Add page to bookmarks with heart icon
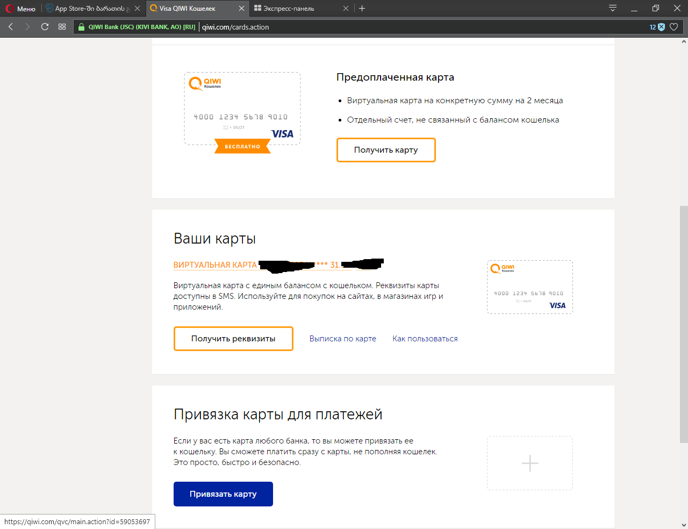 674,27
